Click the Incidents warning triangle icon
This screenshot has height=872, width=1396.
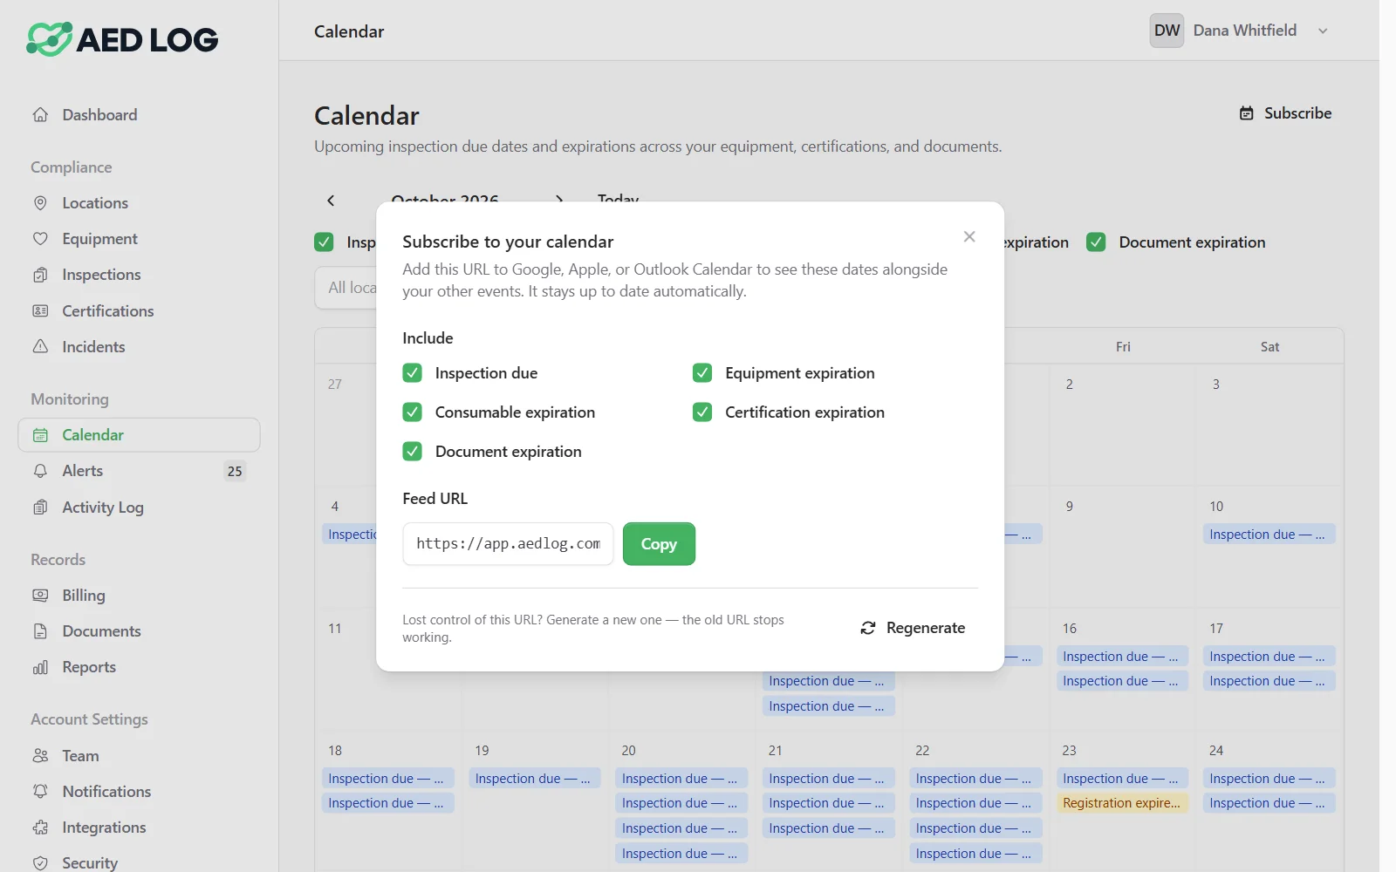click(40, 347)
